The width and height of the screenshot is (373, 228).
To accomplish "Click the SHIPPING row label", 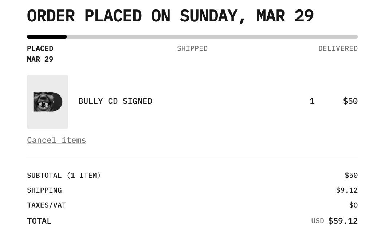I will point(44,190).
